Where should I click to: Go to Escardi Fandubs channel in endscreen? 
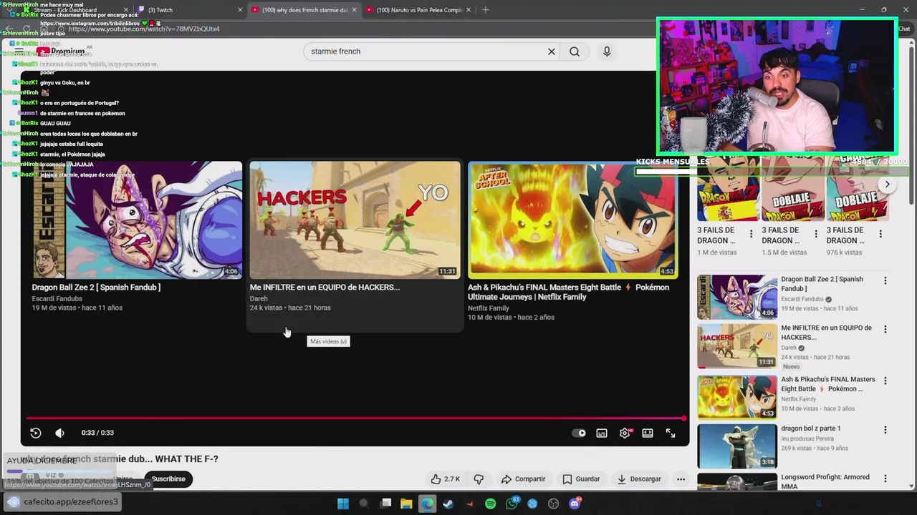57,298
